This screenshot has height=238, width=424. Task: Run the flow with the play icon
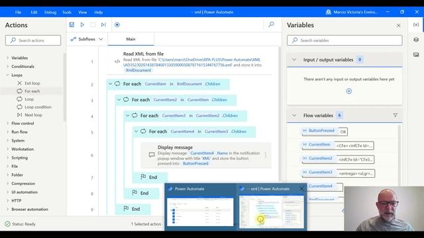[82, 24]
